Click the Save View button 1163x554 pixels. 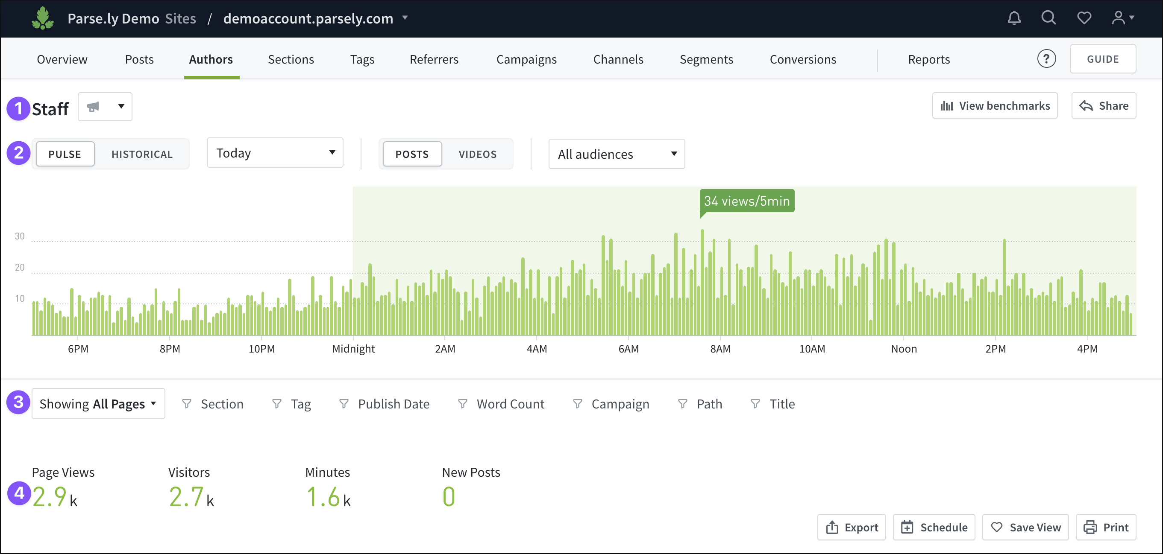tap(1026, 528)
